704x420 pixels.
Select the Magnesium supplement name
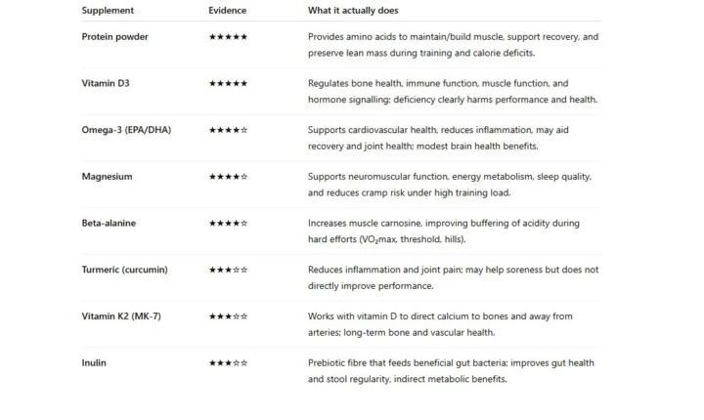[x=108, y=177]
